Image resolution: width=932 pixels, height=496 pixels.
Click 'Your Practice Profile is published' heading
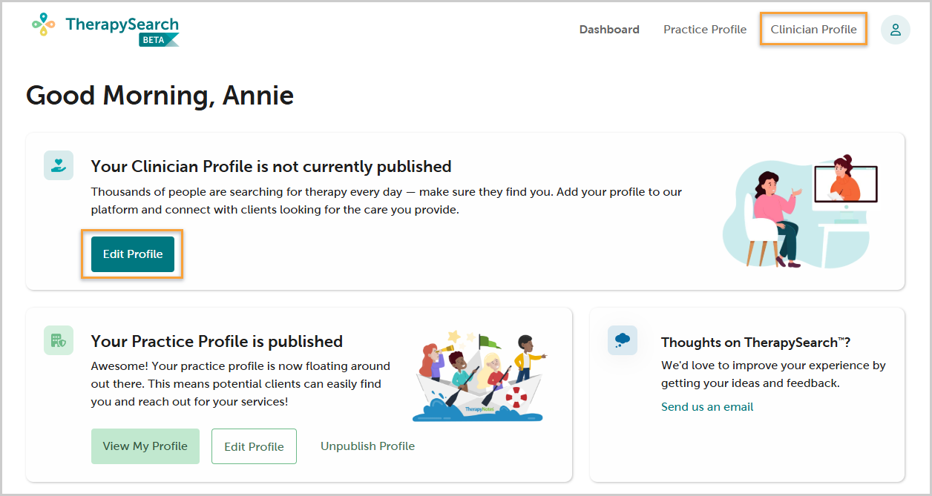pyautogui.click(x=217, y=342)
